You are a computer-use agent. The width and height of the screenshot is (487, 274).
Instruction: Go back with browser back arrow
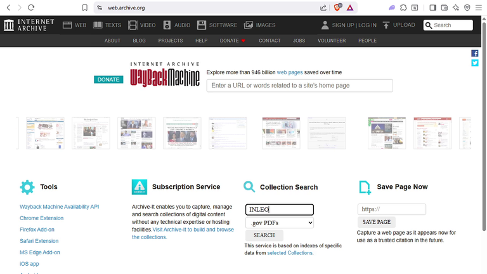(8, 8)
